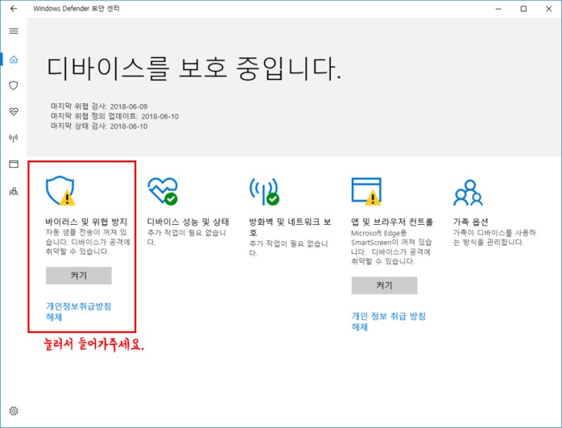562x428 pixels.
Task: Open 앱 및 브라우저 컨트롤 heading
Action: click(x=392, y=222)
